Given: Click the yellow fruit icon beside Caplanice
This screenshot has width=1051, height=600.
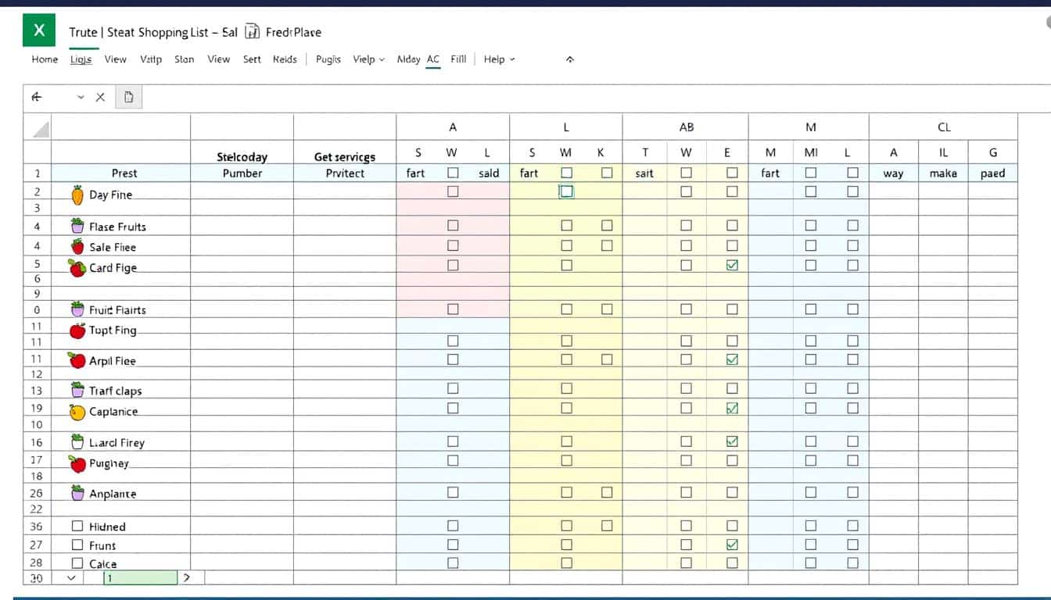Looking at the screenshot, I should pyautogui.click(x=77, y=412).
